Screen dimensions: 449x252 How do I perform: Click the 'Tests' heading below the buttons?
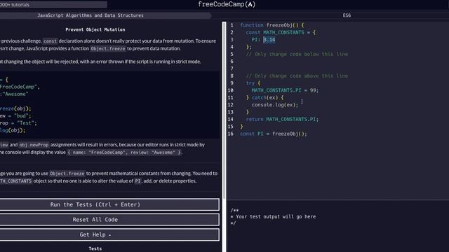tap(95, 248)
